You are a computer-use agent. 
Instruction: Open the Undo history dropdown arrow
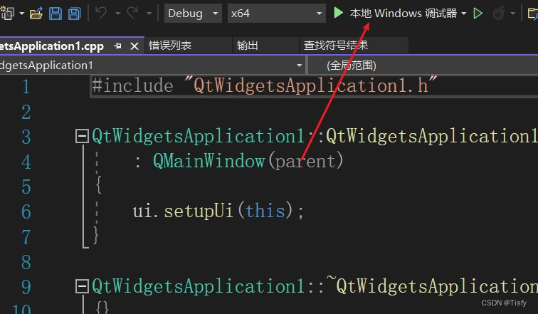click(x=118, y=14)
